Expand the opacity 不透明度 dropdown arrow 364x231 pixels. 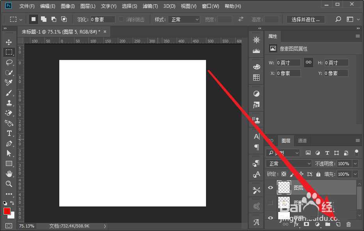click(x=355, y=164)
